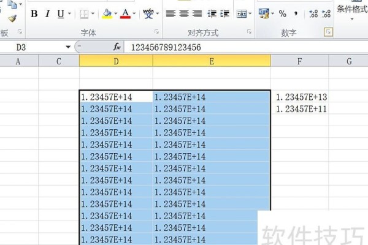Screen dimensions: 368x245
Task: Select column C header
Action: pos(59,61)
